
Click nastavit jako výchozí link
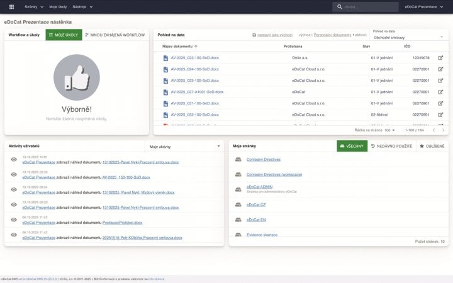click(275, 35)
